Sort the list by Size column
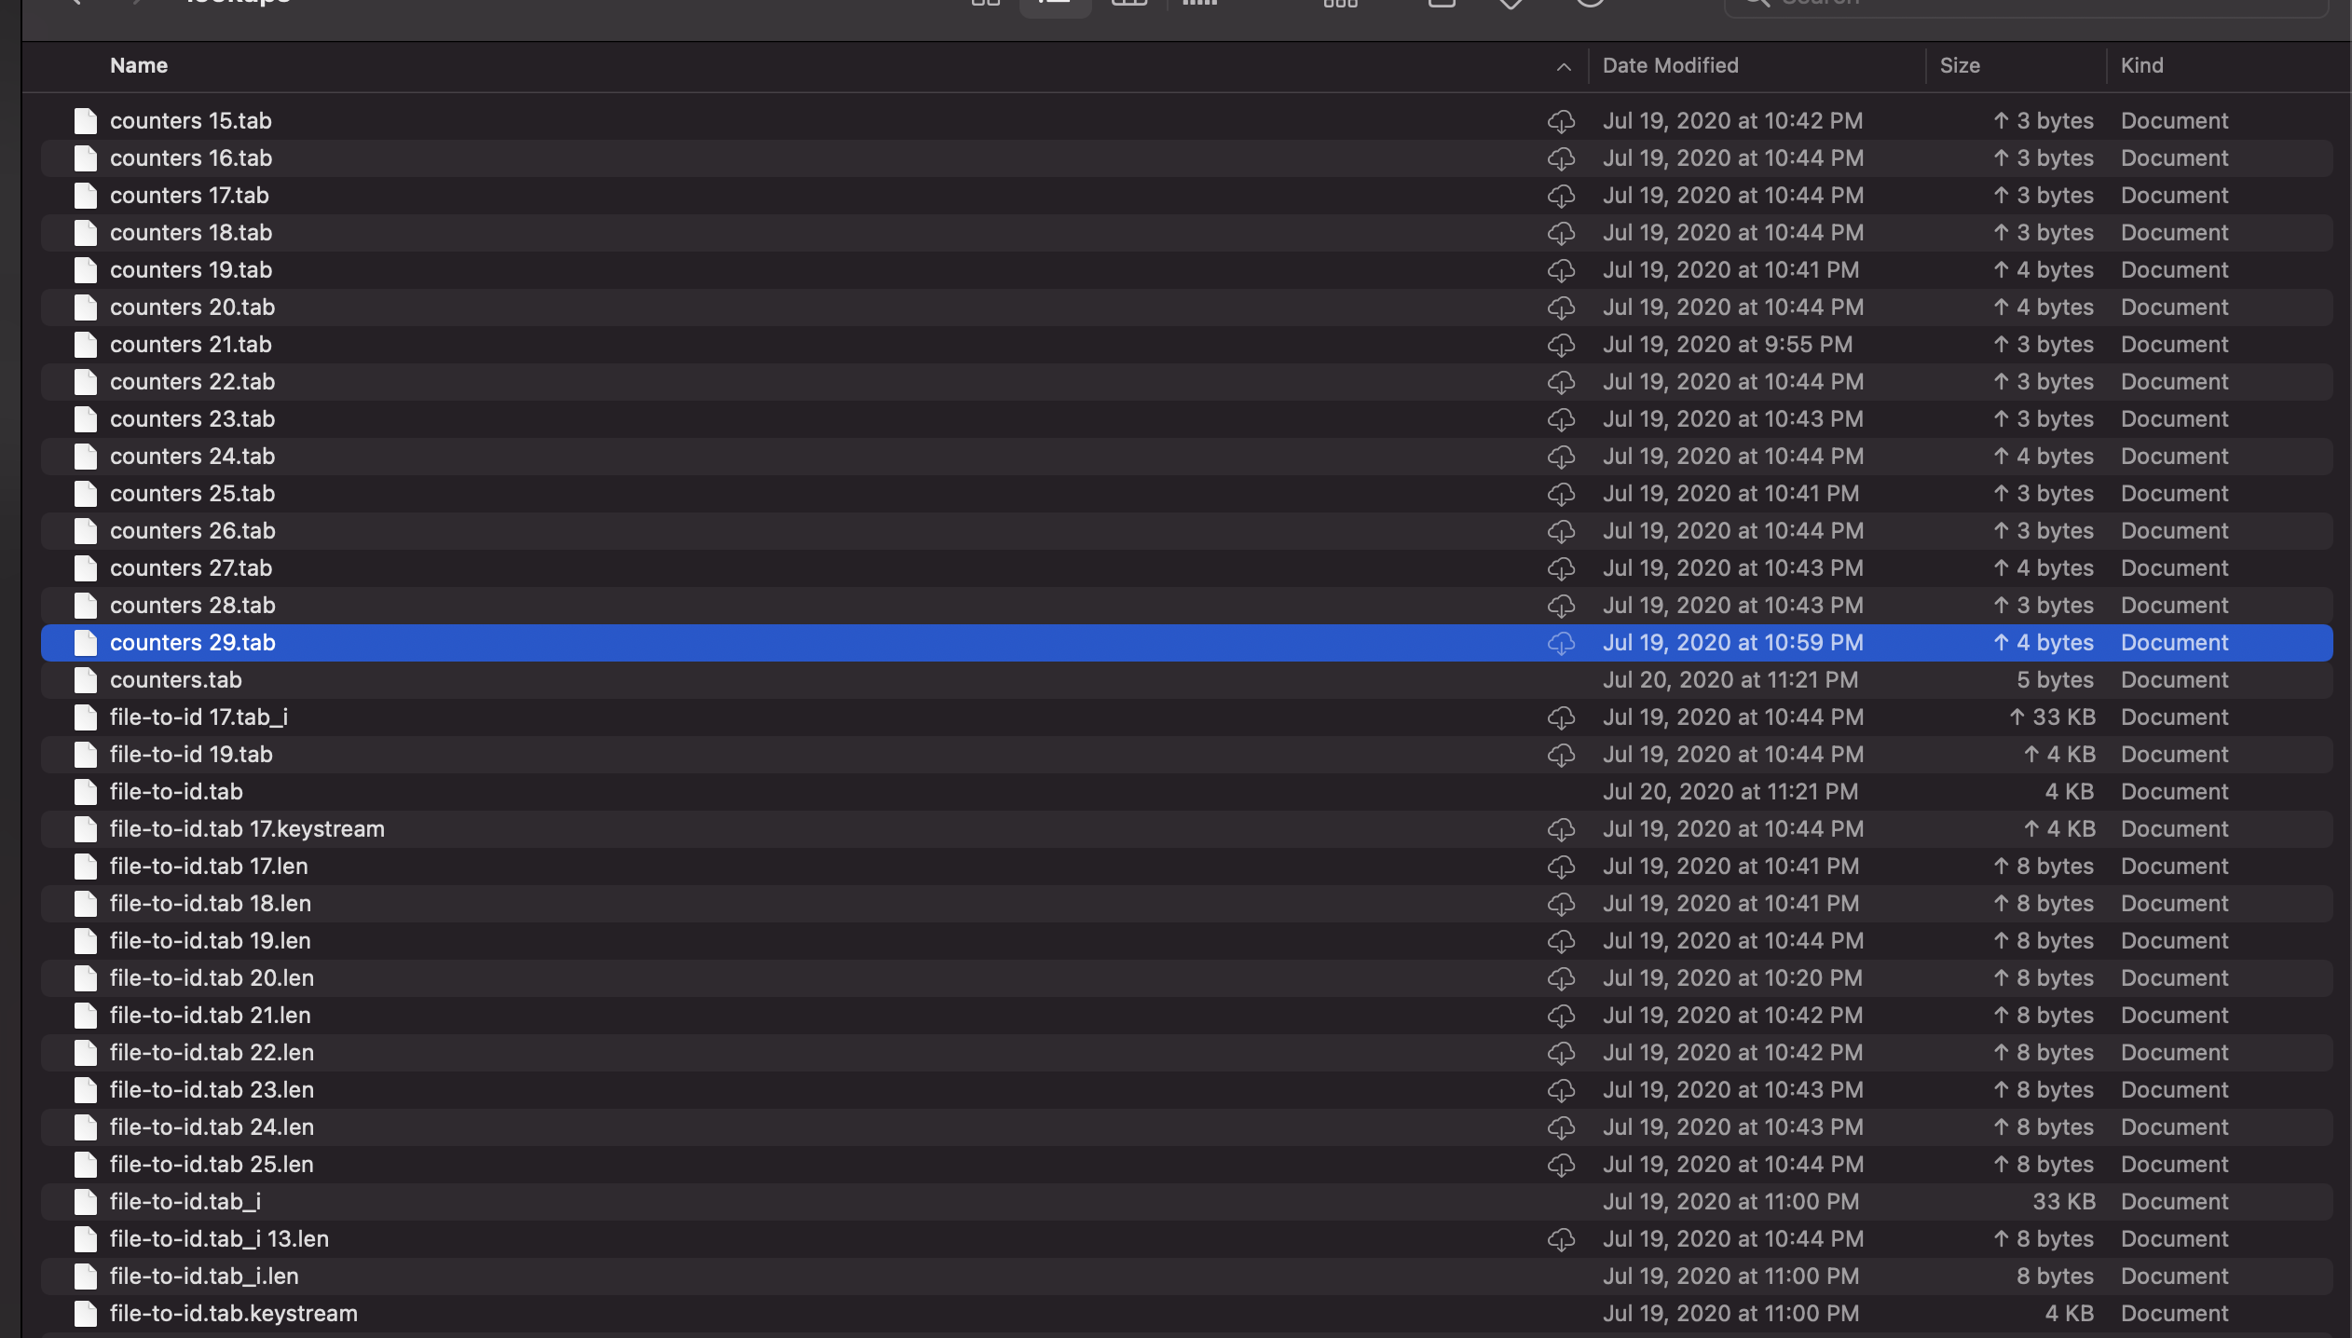Viewport: 2352px width, 1338px height. click(1959, 65)
